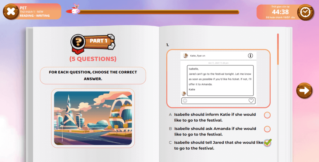Screen dimensions: 319x162
Task: Click answer A text about informing Katie
Action: coord(215,117)
